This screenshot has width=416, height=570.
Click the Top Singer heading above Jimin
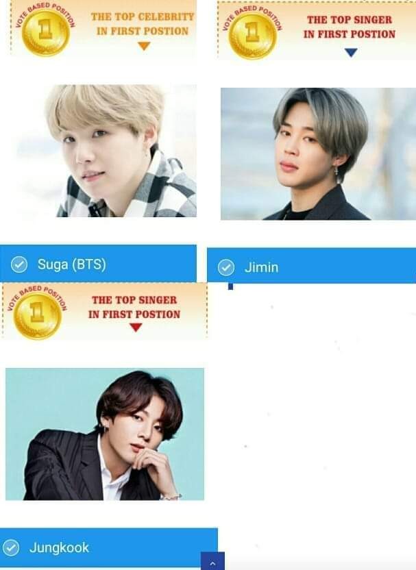point(350,27)
